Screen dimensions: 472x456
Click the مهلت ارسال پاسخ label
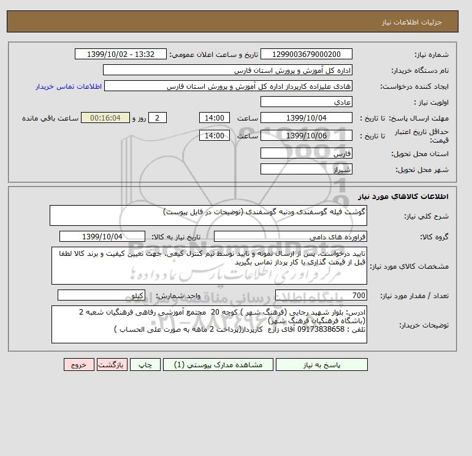(x=420, y=118)
